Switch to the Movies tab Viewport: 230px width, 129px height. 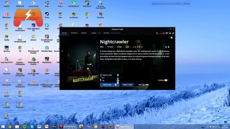tap(64, 33)
